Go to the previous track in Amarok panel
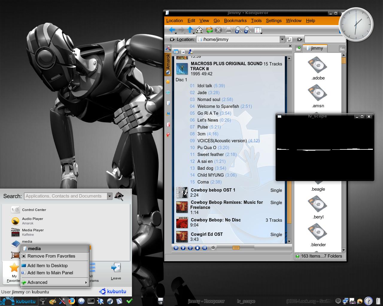383x306 pixels. (176, 248)
